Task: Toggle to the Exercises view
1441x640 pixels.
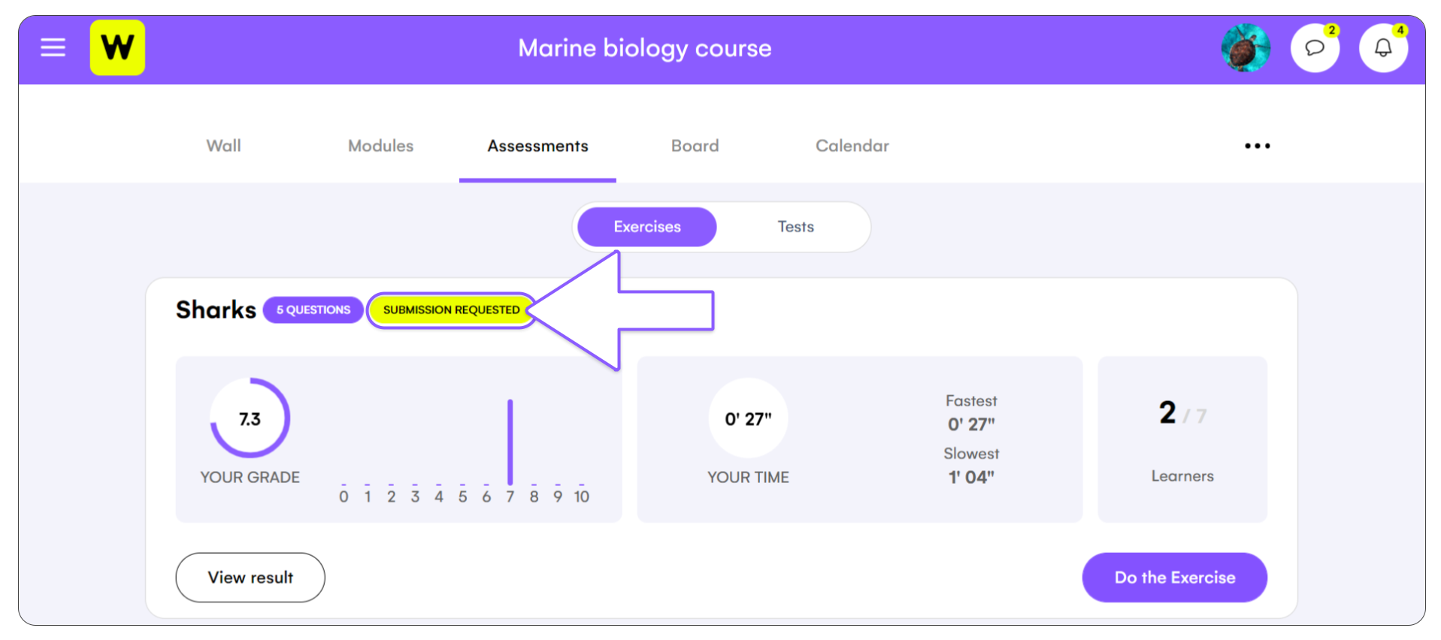Action: [647, 227]
